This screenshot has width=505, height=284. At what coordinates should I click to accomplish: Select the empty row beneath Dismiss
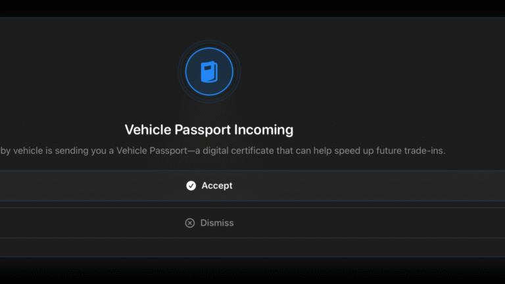pos(252,247)
